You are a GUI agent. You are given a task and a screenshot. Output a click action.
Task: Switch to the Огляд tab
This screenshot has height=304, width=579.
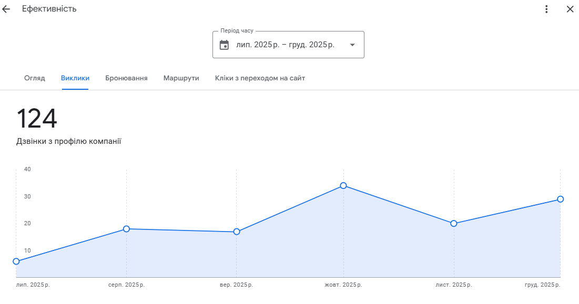(x=35, y=78)
